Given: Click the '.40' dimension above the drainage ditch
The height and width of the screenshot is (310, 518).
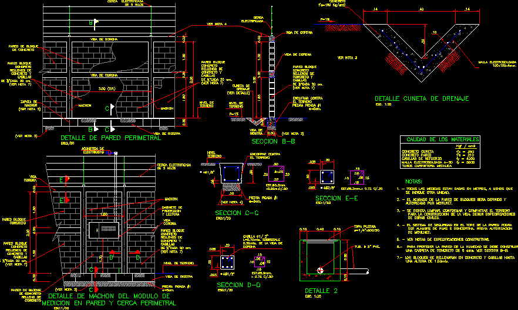Looking at the screenshot, I should click(421, 9).
